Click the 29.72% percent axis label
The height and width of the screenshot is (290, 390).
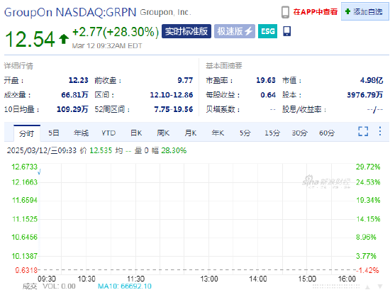tap(368, 167)
